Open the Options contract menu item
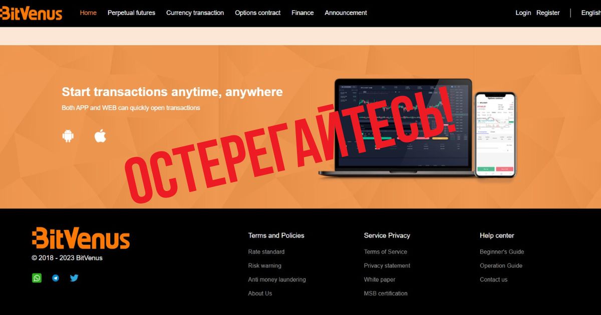The height and width of the screenshot is (315, 601). coord(257,13)
